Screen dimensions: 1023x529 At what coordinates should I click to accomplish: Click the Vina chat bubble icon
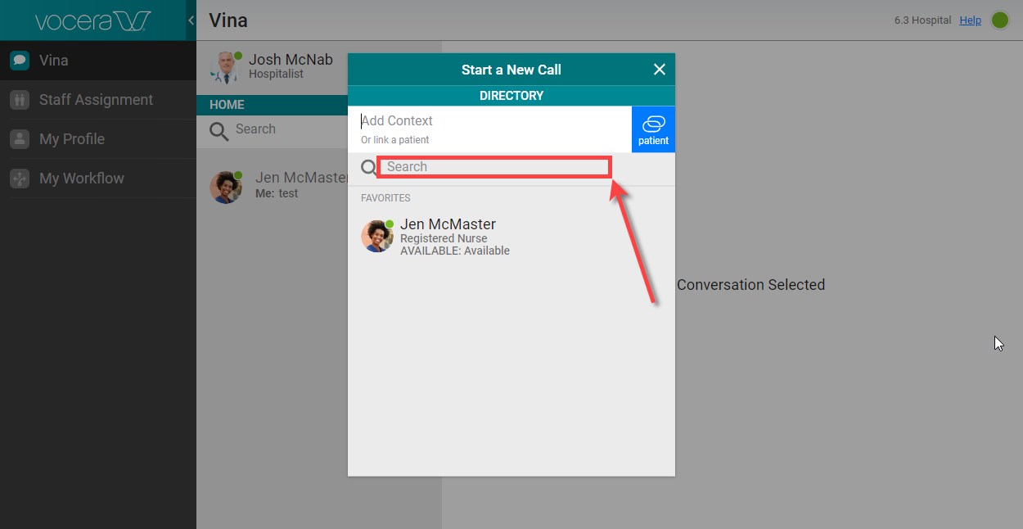point(20,61)
